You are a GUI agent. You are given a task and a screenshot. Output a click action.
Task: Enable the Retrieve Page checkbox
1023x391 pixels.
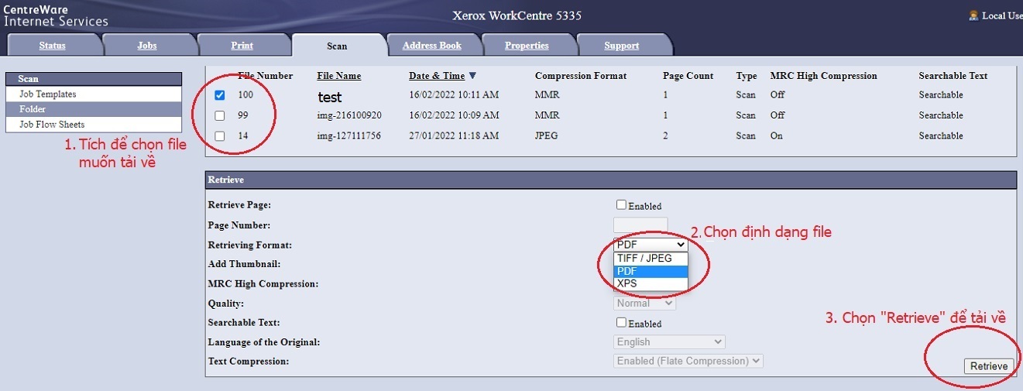(621, 205)
